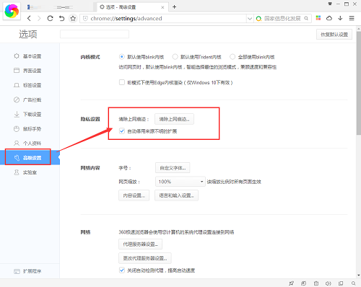Click the settings search field beside 选项
The height and width of the screenshot is (287, 361).
click(95, 34)
